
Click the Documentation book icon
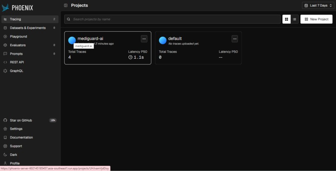click(x=5, y=137)
